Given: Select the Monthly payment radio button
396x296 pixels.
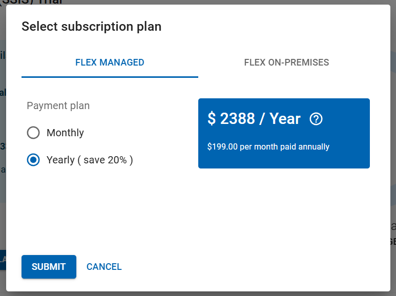Looking at the screenshot, I should click(33, 133).
